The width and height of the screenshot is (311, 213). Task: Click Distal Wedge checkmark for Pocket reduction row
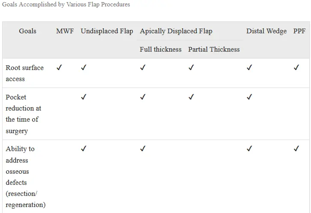pos(249,97)
